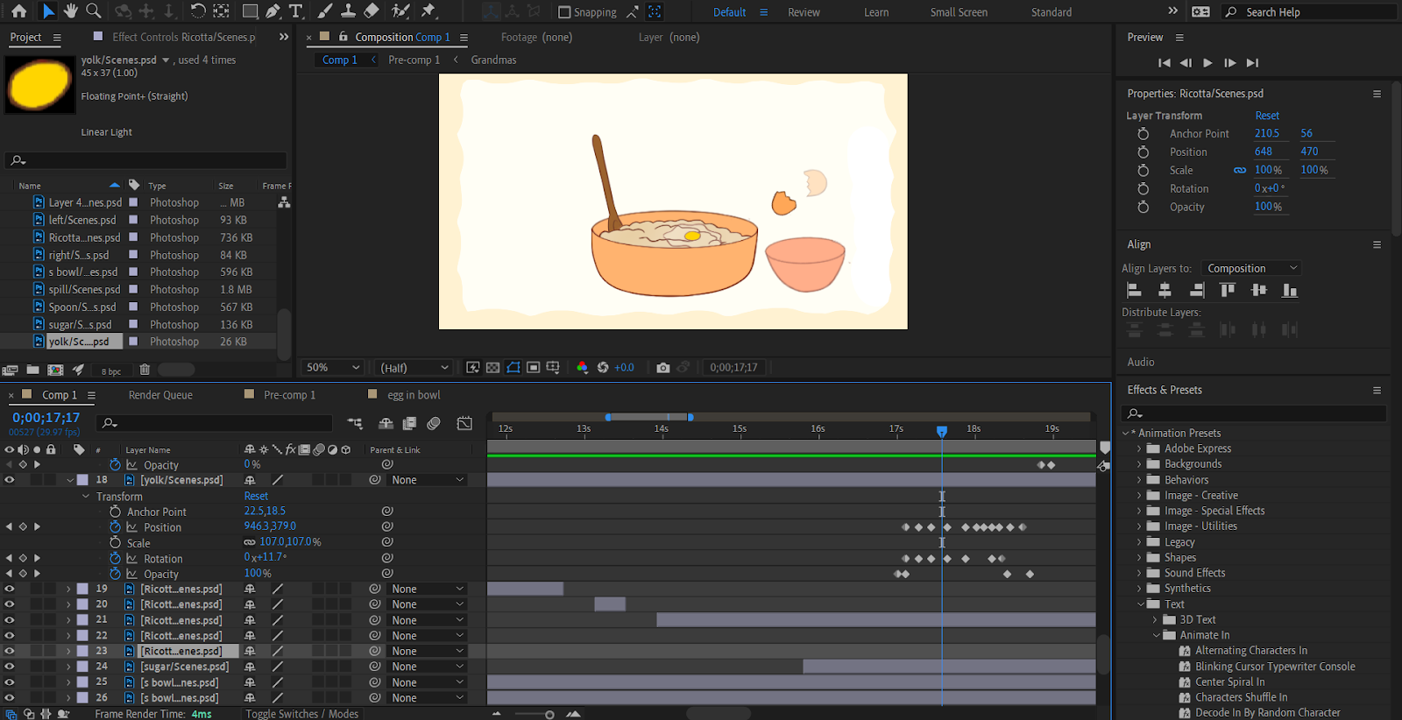Toggle Scale stopwatch in Properties panel

(1143, 171)
